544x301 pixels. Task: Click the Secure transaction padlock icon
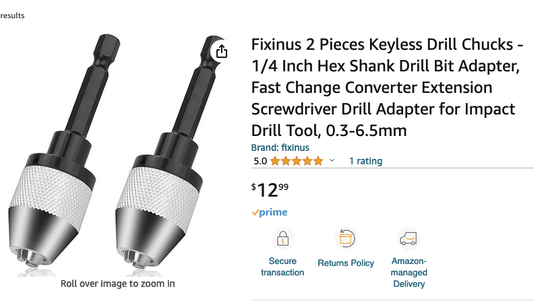(282, 238)
